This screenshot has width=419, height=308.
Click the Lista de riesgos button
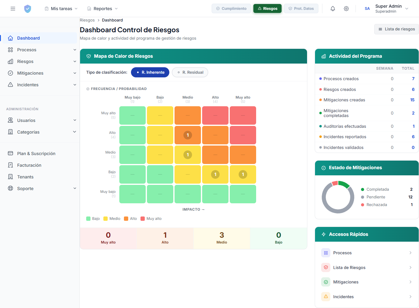coord(396,29)
